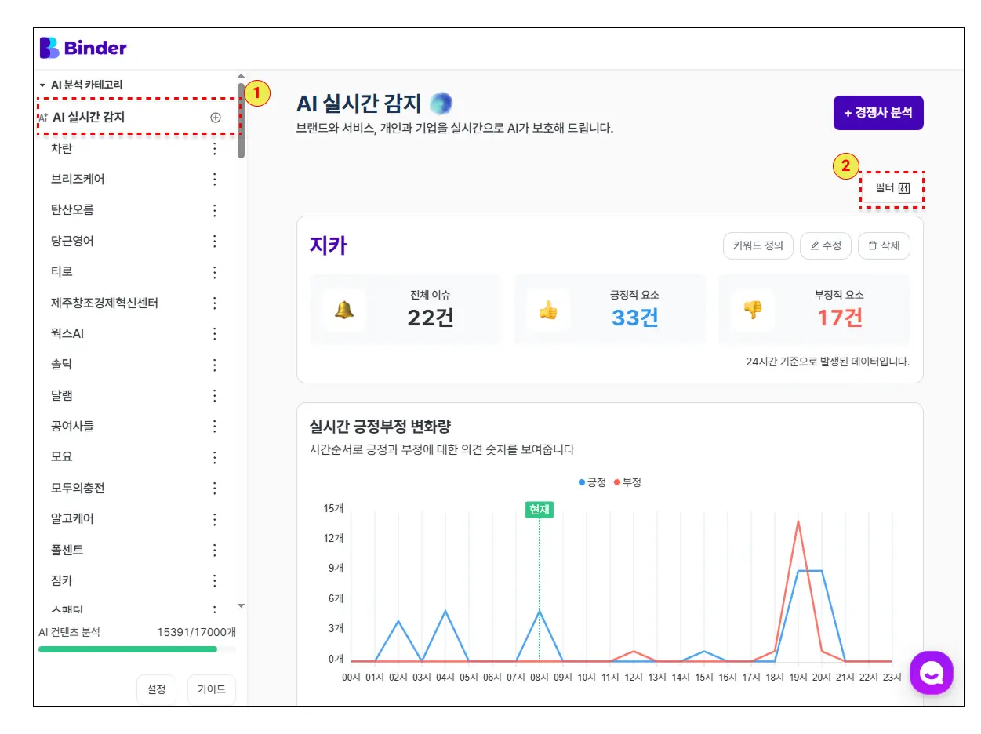Click the 현재 marker on the chart

point(539,510)
